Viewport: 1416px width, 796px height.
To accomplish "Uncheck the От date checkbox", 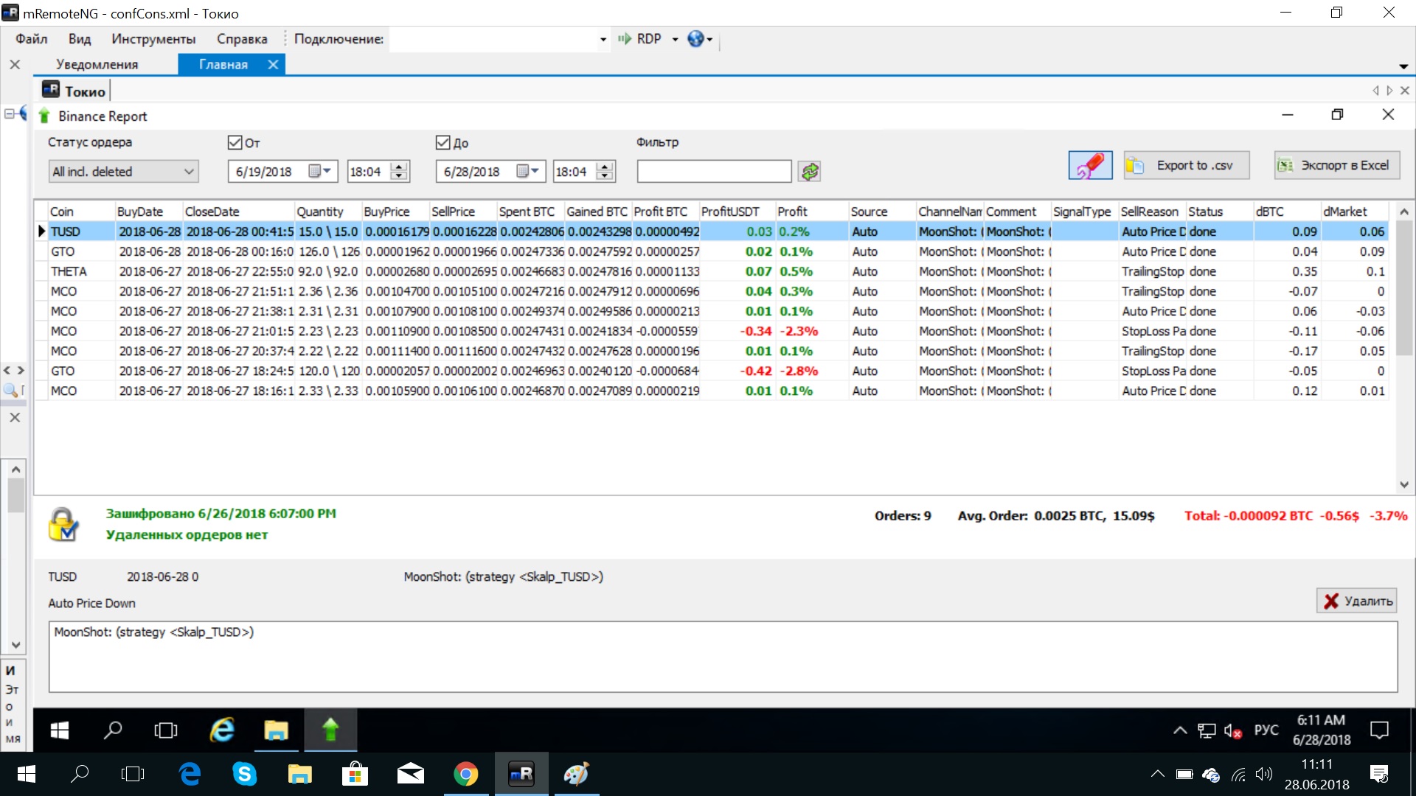I will tap(235, 142).
